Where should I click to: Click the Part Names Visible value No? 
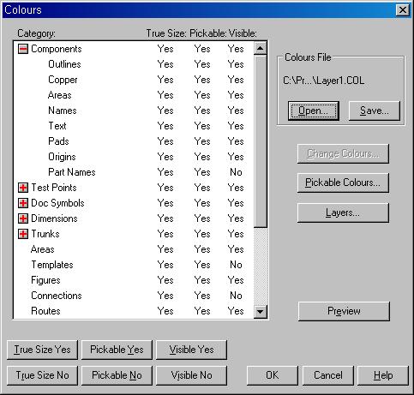236,172
